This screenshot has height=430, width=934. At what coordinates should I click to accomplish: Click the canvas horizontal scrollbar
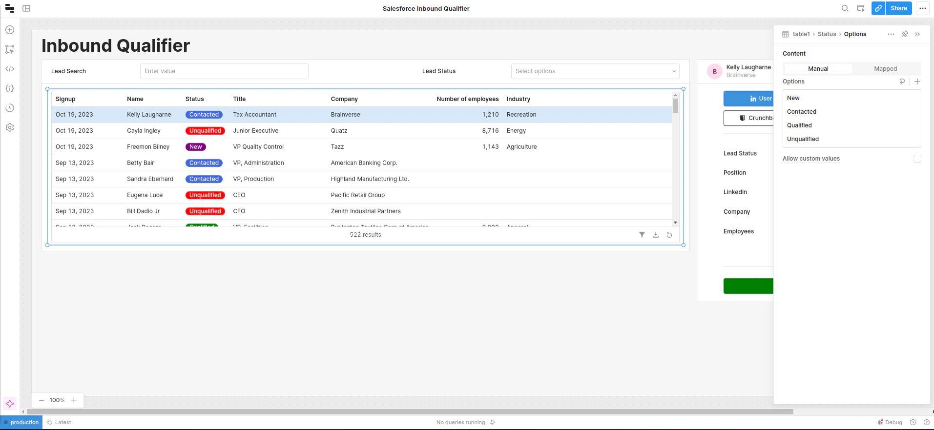pos(410,412)
